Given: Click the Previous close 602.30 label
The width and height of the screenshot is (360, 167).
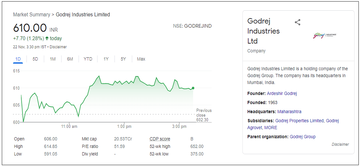Looking at the screenshot, I should pos(204,115).
